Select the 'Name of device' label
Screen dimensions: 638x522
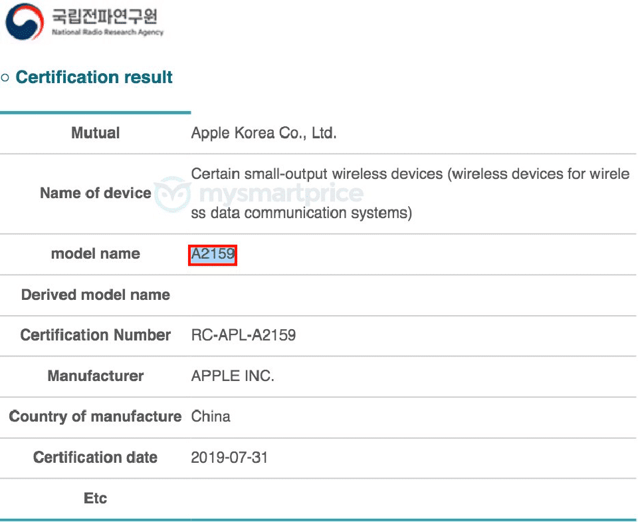95,193
